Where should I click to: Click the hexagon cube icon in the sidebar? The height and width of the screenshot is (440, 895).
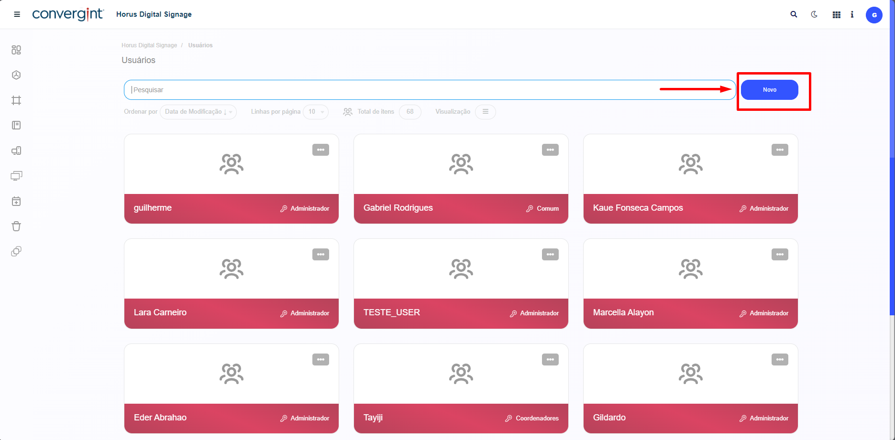click(x=16, y=75)
